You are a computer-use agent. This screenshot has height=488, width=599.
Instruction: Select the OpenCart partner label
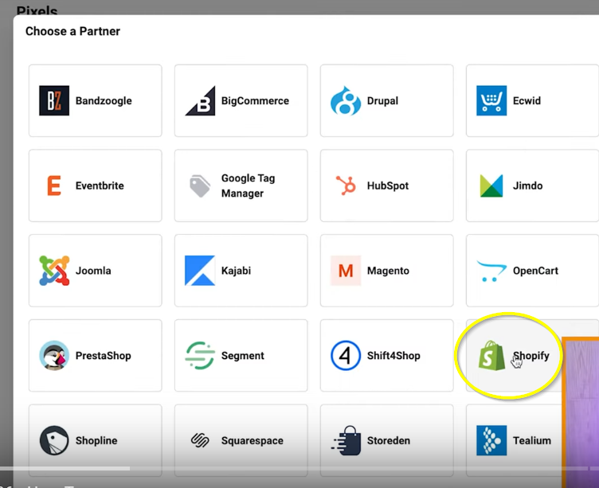(535, 271)
